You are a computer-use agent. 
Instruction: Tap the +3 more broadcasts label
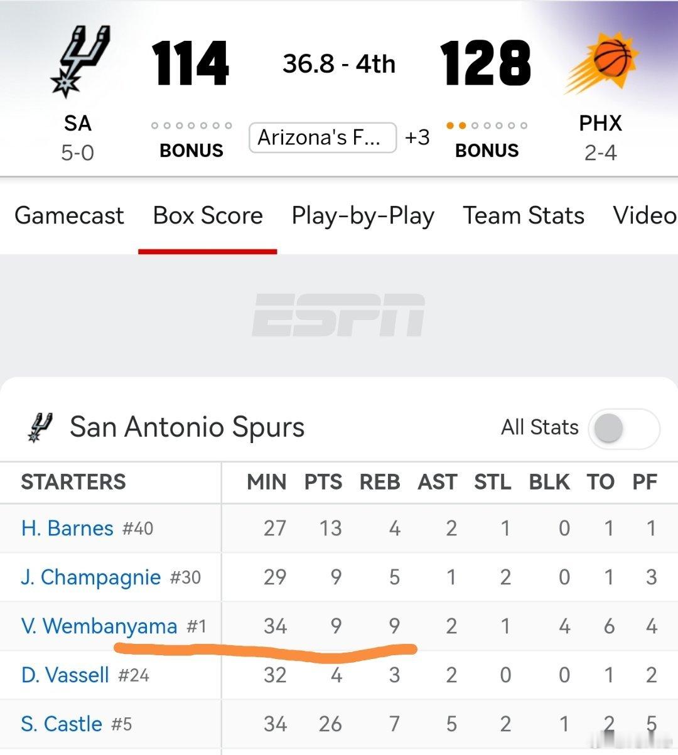417,137
